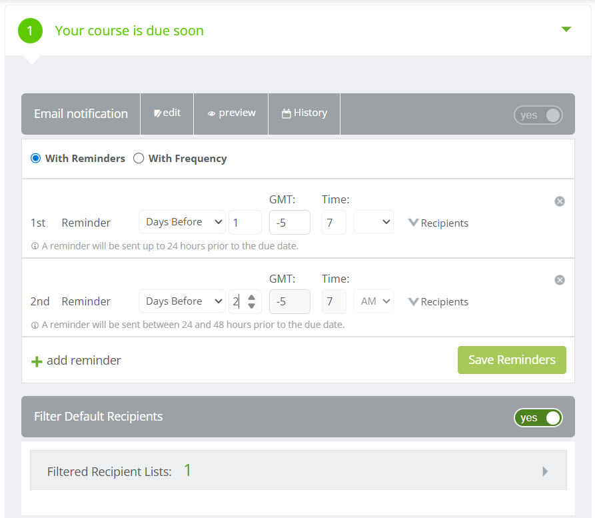Click the 1st Reminder time hour field

pos(334,222)
